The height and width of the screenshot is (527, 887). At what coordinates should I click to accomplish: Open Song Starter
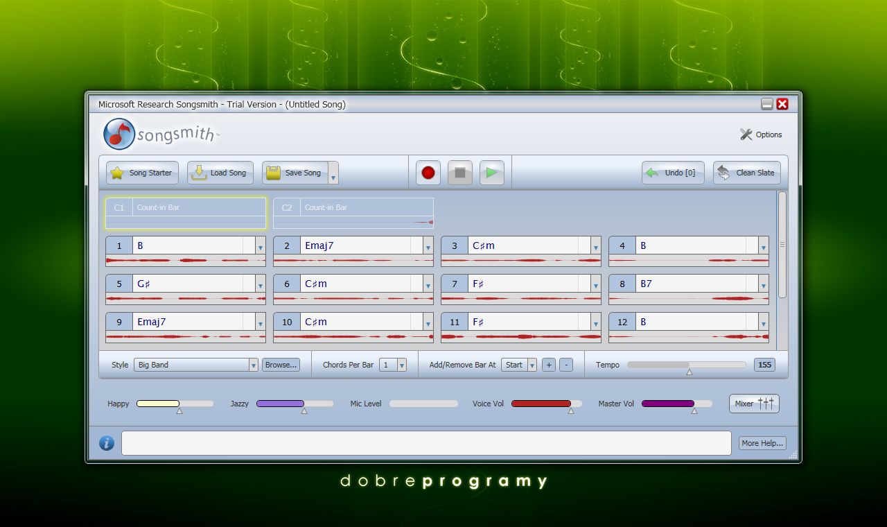click(x=142, y=173)
